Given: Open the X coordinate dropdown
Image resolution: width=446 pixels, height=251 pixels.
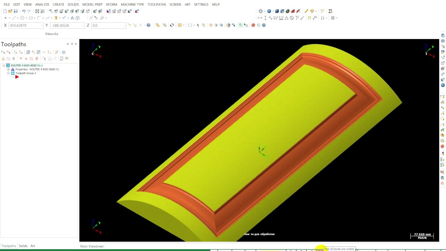Looking at the screenshot, I should click(x=42, y=25).
